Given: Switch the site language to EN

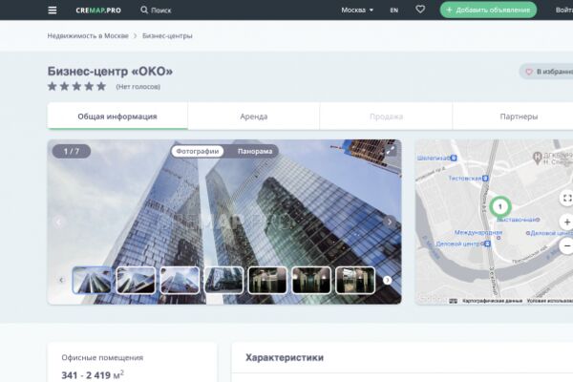Looking at the screenshot, I should [x=393, y=11].
